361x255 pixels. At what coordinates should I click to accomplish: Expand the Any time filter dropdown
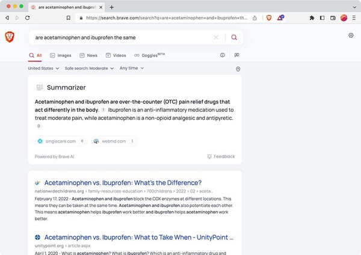coord(131,68)
